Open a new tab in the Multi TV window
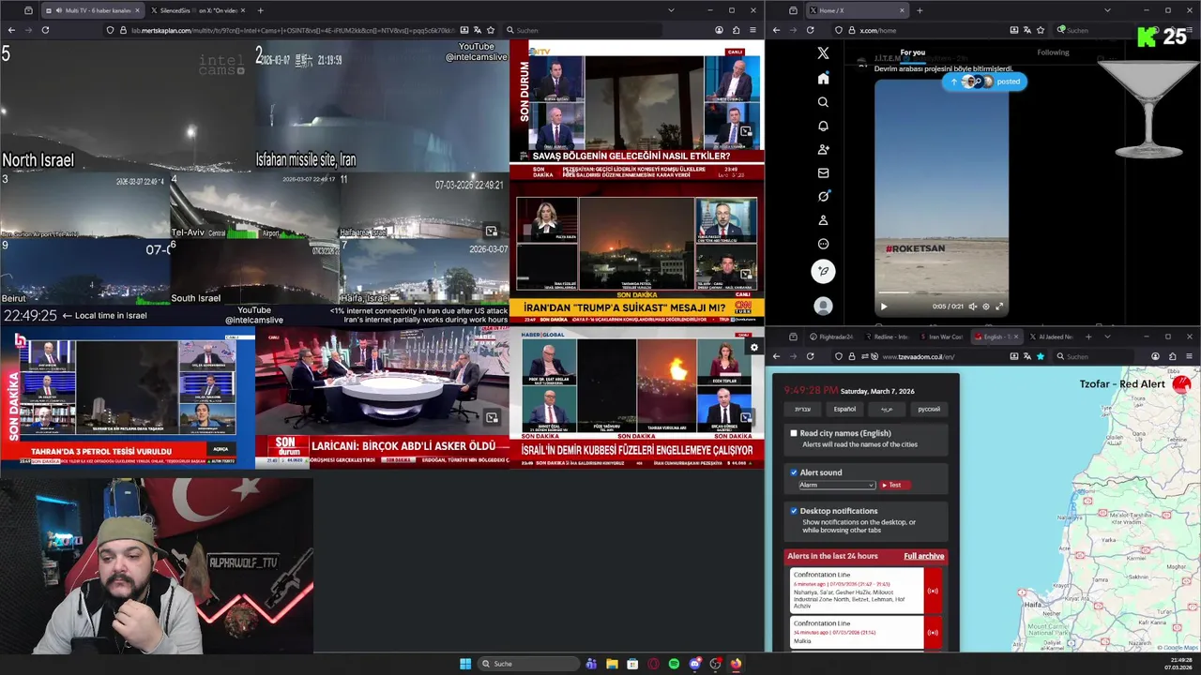 click(x=260, y=10)
